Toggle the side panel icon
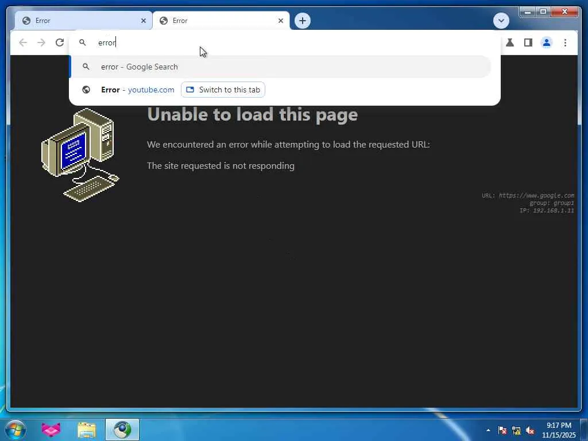The height and width of the screenshot is (441, 588). point(528,42)
